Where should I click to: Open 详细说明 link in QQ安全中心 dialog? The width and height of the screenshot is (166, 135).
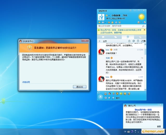click(x=26, y=82)
